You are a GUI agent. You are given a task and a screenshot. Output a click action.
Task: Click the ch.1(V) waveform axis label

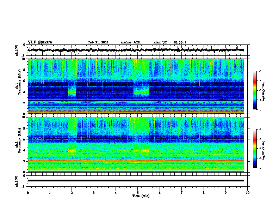17,50
